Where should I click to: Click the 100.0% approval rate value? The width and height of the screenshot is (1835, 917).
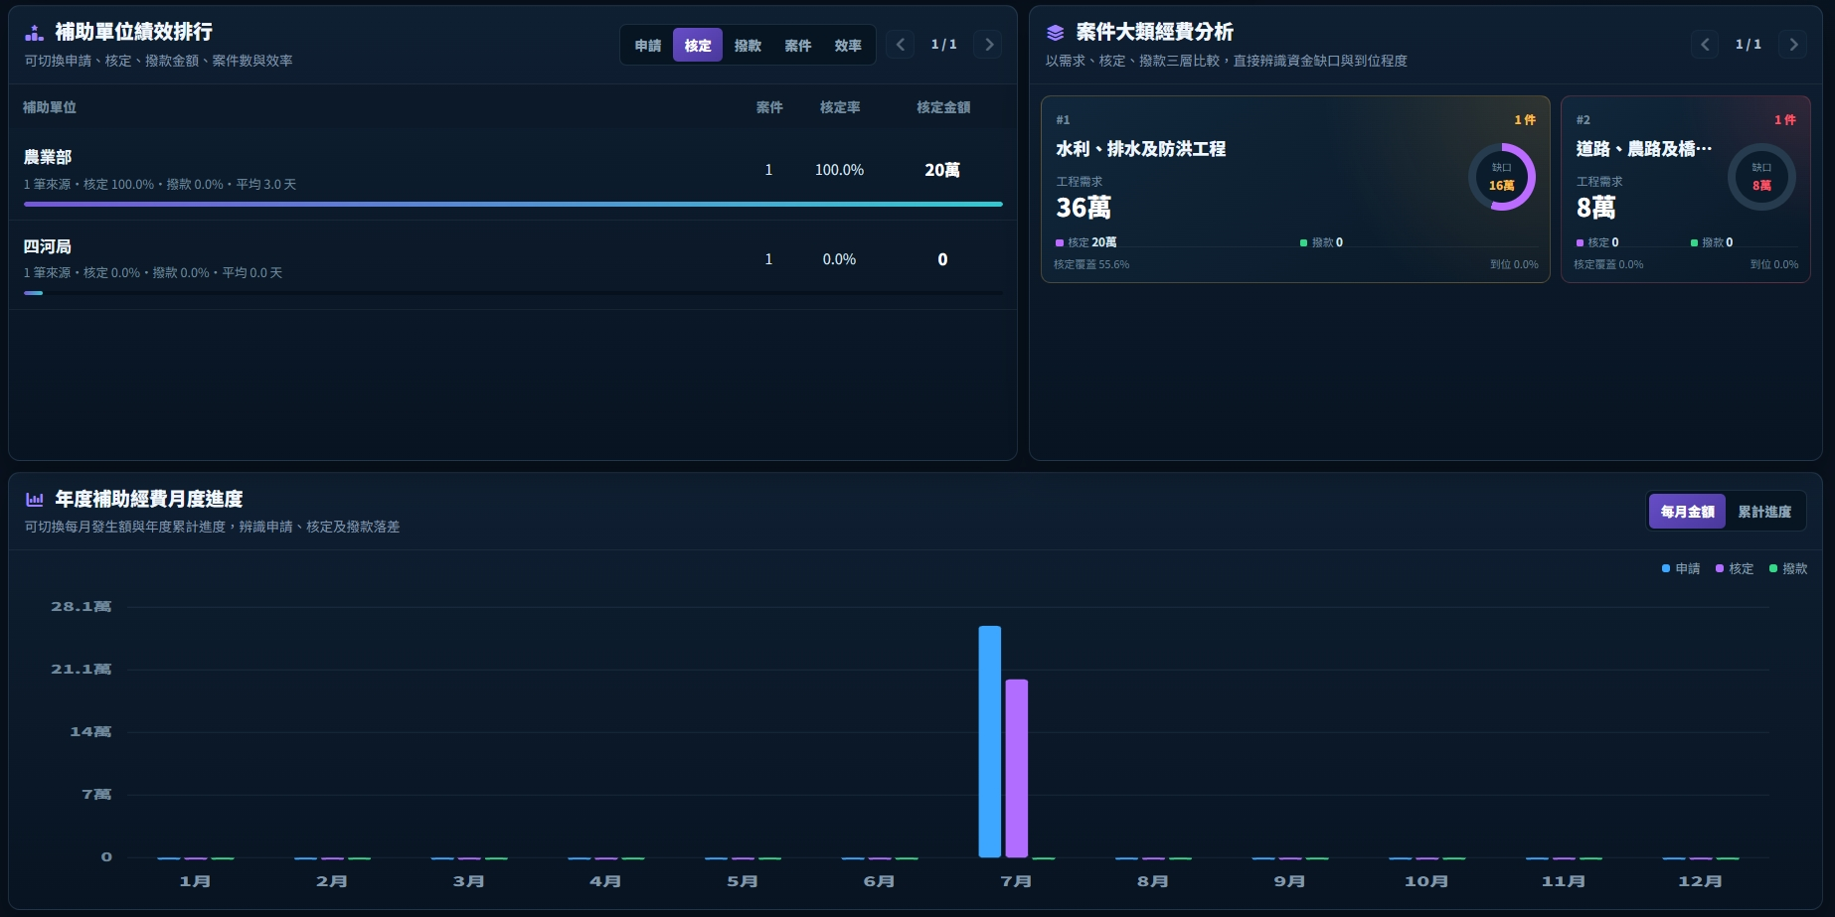[839, 170]
